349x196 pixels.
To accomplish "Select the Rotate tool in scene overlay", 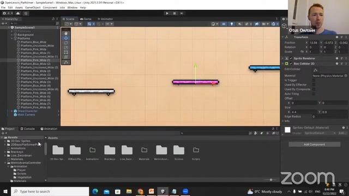I will click(66, 43).
